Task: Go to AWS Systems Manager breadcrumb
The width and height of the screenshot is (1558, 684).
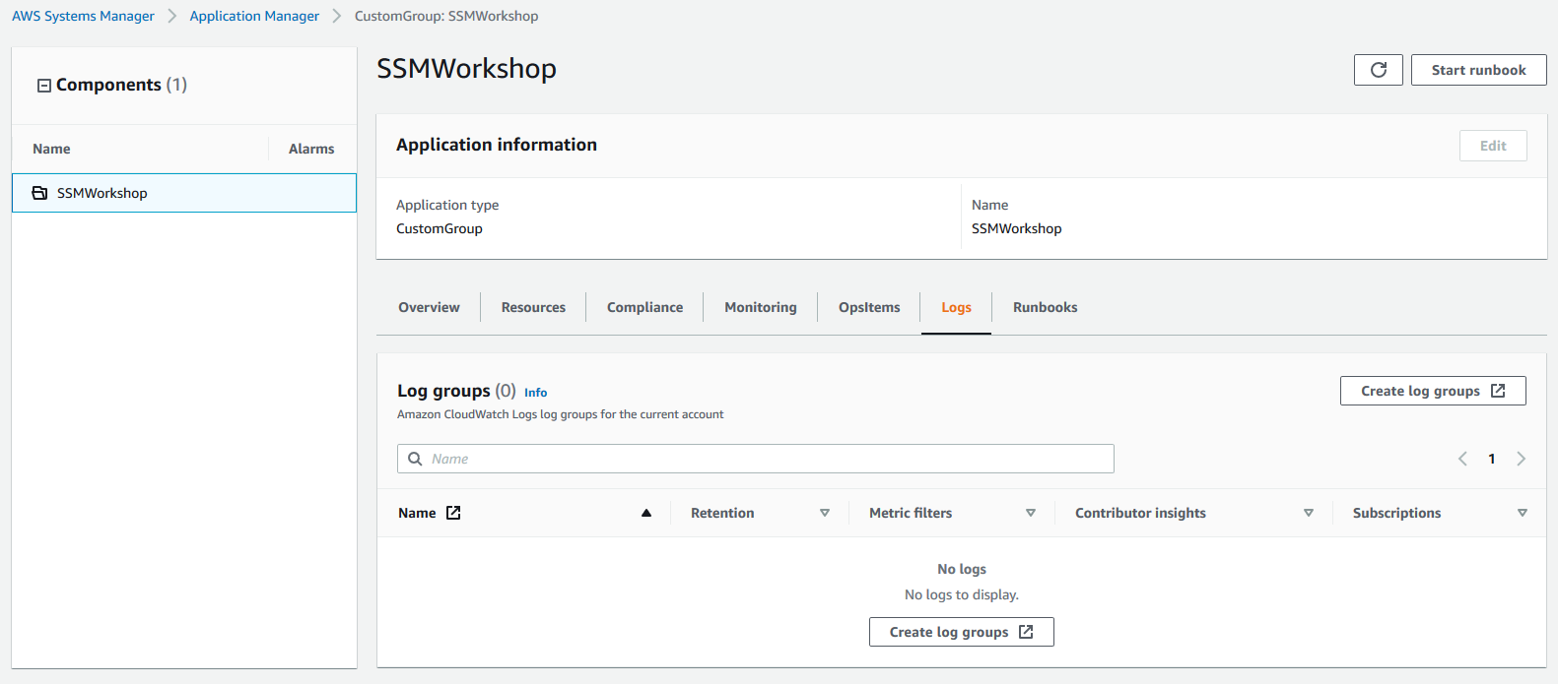Action: pyautogui.click(x=83, y=16)
